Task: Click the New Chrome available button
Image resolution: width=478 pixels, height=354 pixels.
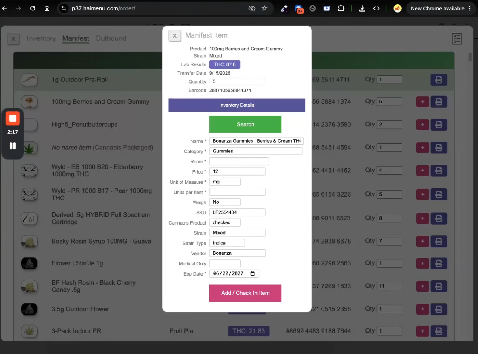Action: 440,8
